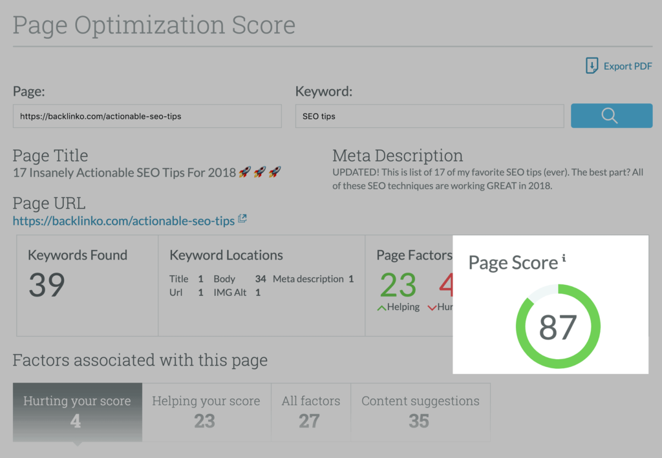Click the Body keyword count 34
This screenshot has height=458, width=662.
261,279
